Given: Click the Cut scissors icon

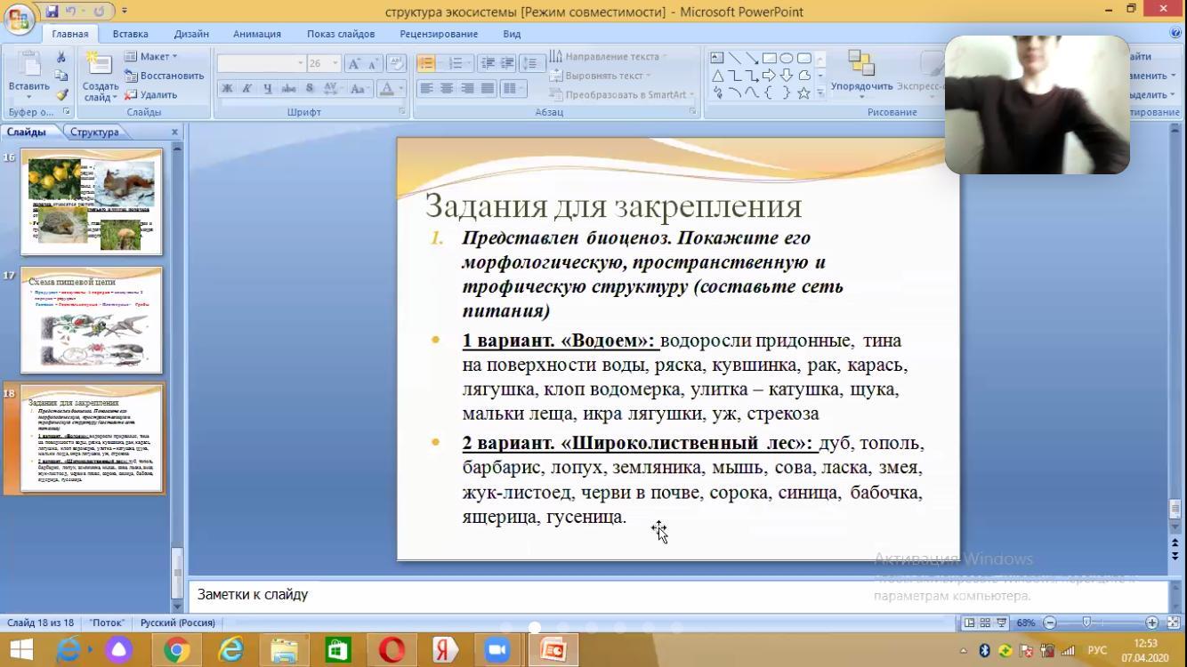Looking at the screenshot, I should pyautogui.click(x=61, y=57).
